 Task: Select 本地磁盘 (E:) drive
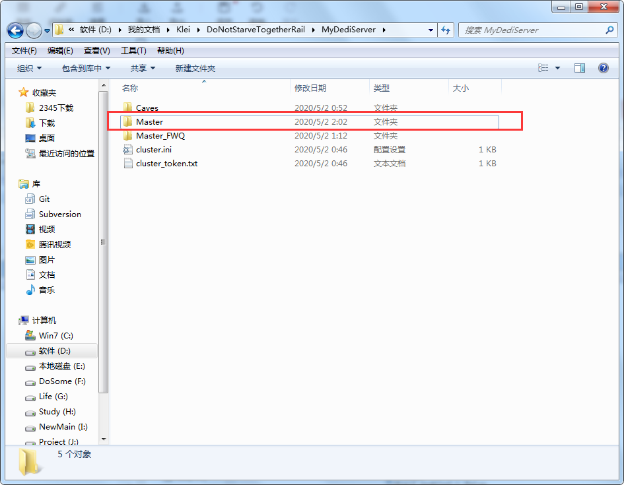coord(61,366)
